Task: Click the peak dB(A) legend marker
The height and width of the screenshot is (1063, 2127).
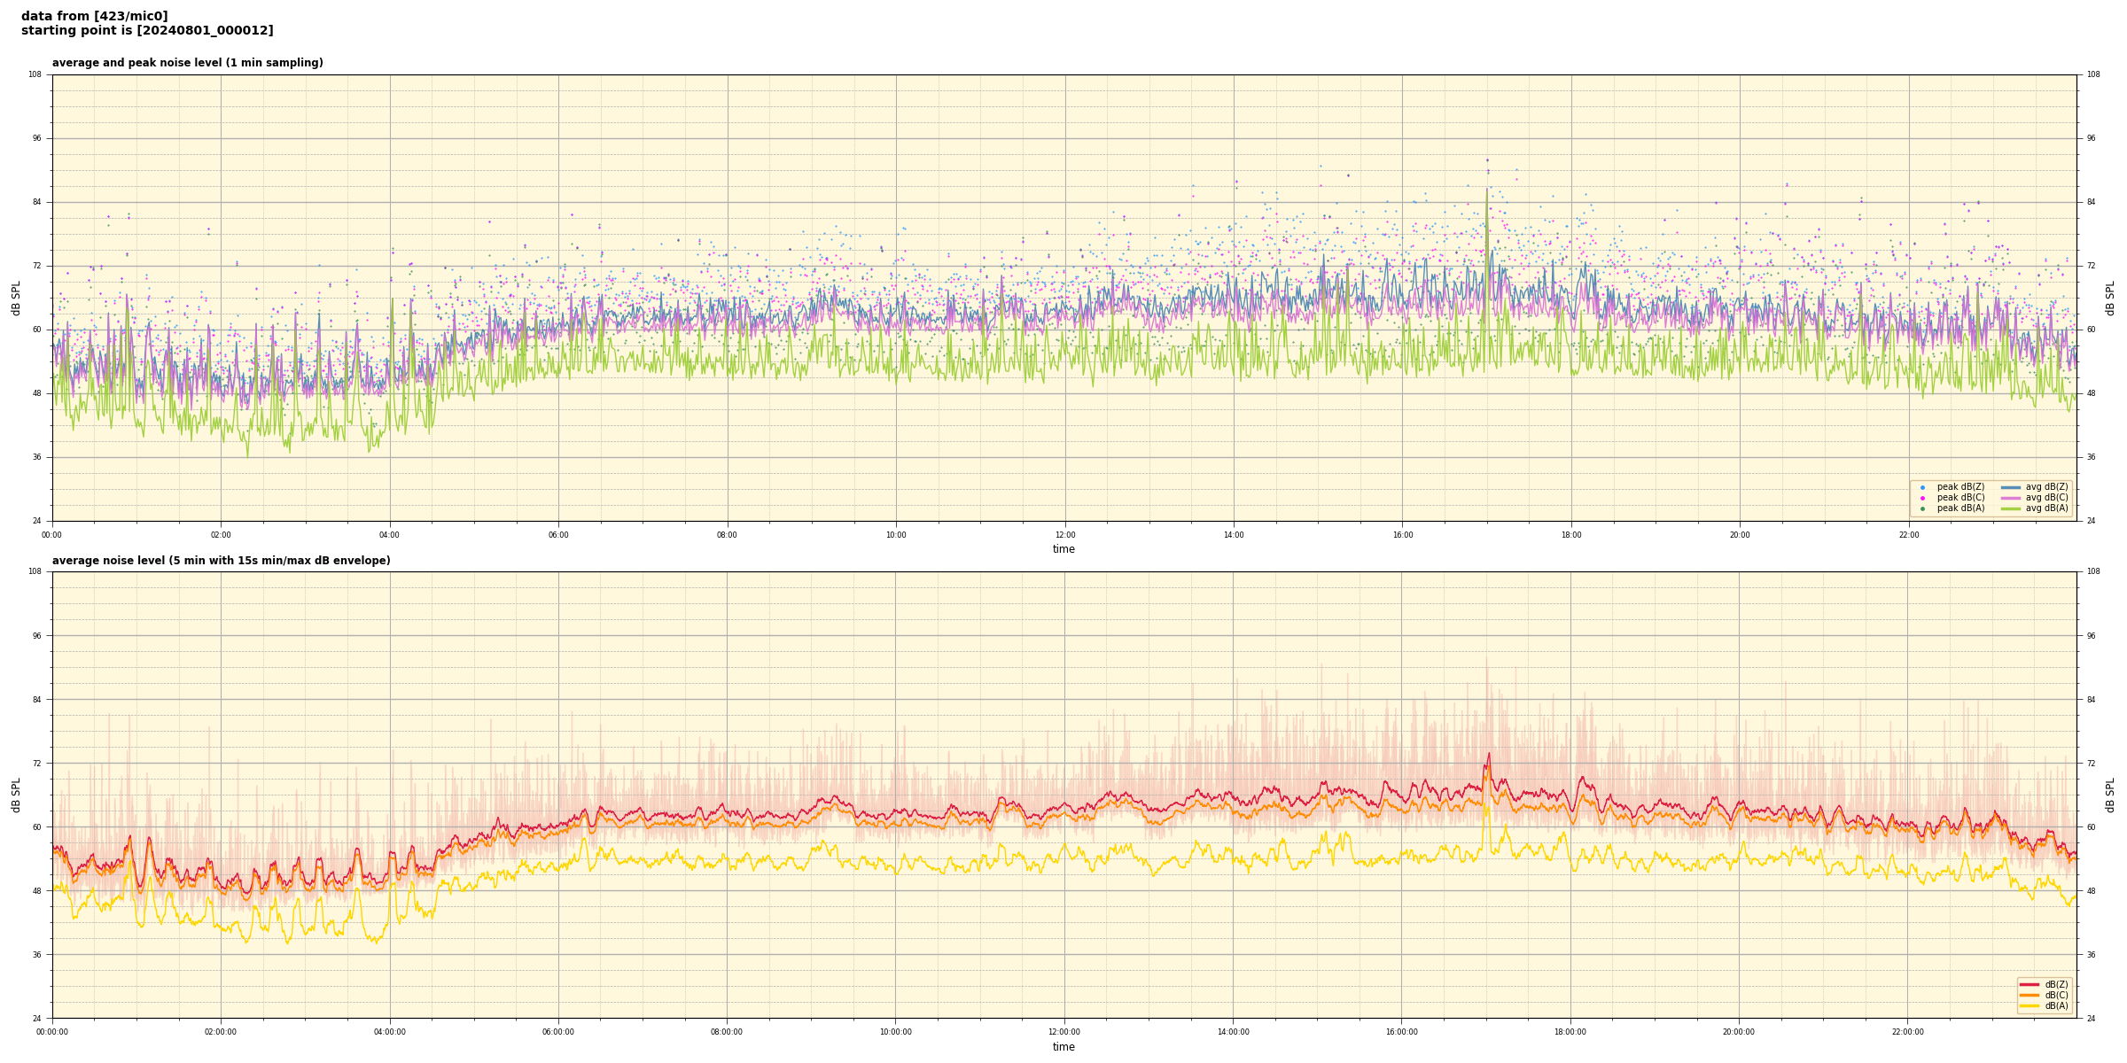Action: click(1922, 508)
